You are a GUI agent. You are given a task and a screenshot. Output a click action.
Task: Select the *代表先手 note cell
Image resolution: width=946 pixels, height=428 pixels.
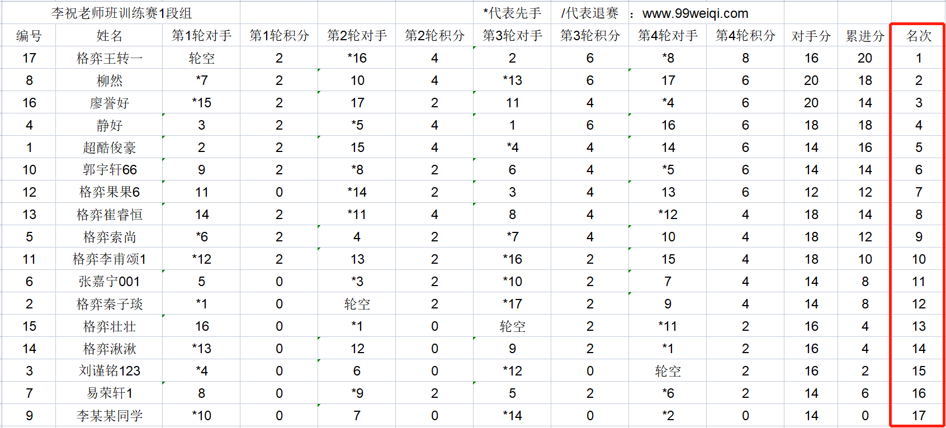point(512,13)
